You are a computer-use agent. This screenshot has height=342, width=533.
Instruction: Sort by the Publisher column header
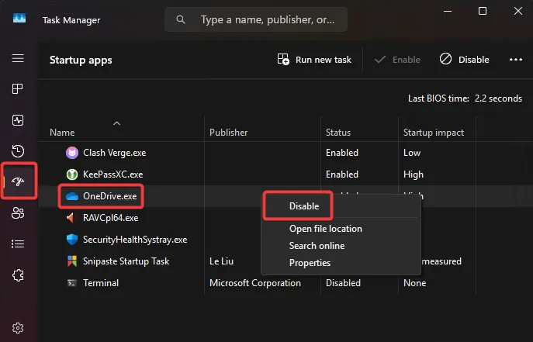(x=228, y=133)
